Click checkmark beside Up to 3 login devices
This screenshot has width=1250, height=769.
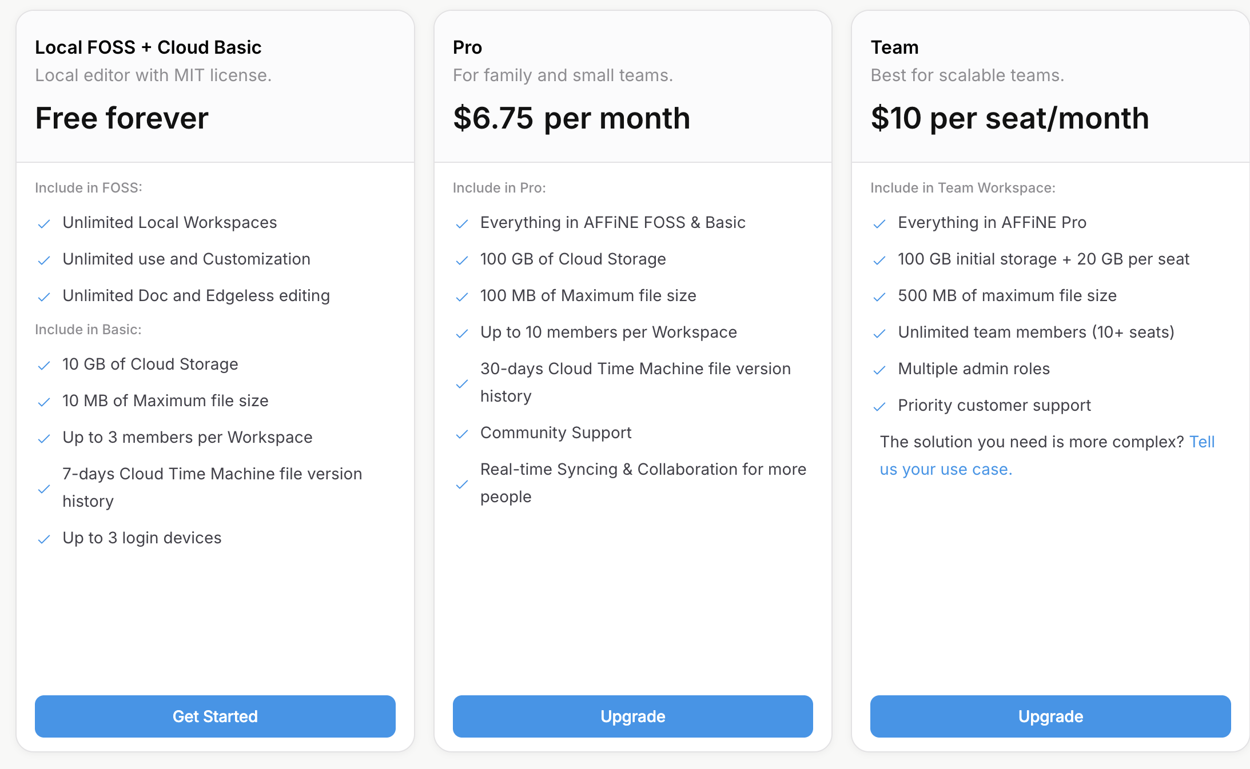click(x=44, y=539)
